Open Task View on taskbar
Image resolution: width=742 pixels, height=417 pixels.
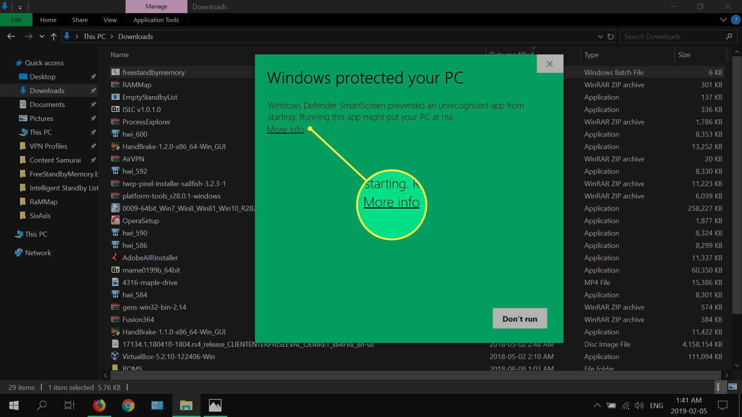70,405
